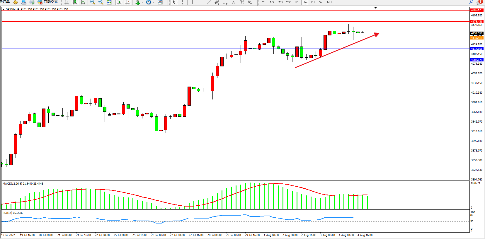This screenshot has width=485, height=239.
Task: Click the H1 timeframe button
Action: pos(297,2)
